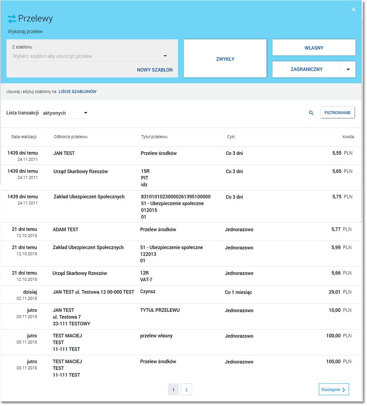
Task: Click the NOWY SZABLON link
Action: (x=155, y=70)
